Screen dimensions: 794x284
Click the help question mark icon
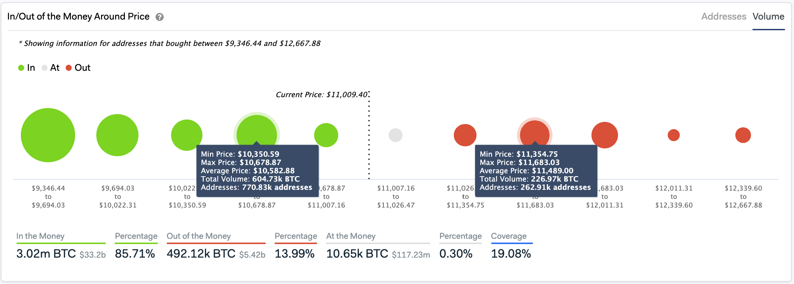(160, 17)
